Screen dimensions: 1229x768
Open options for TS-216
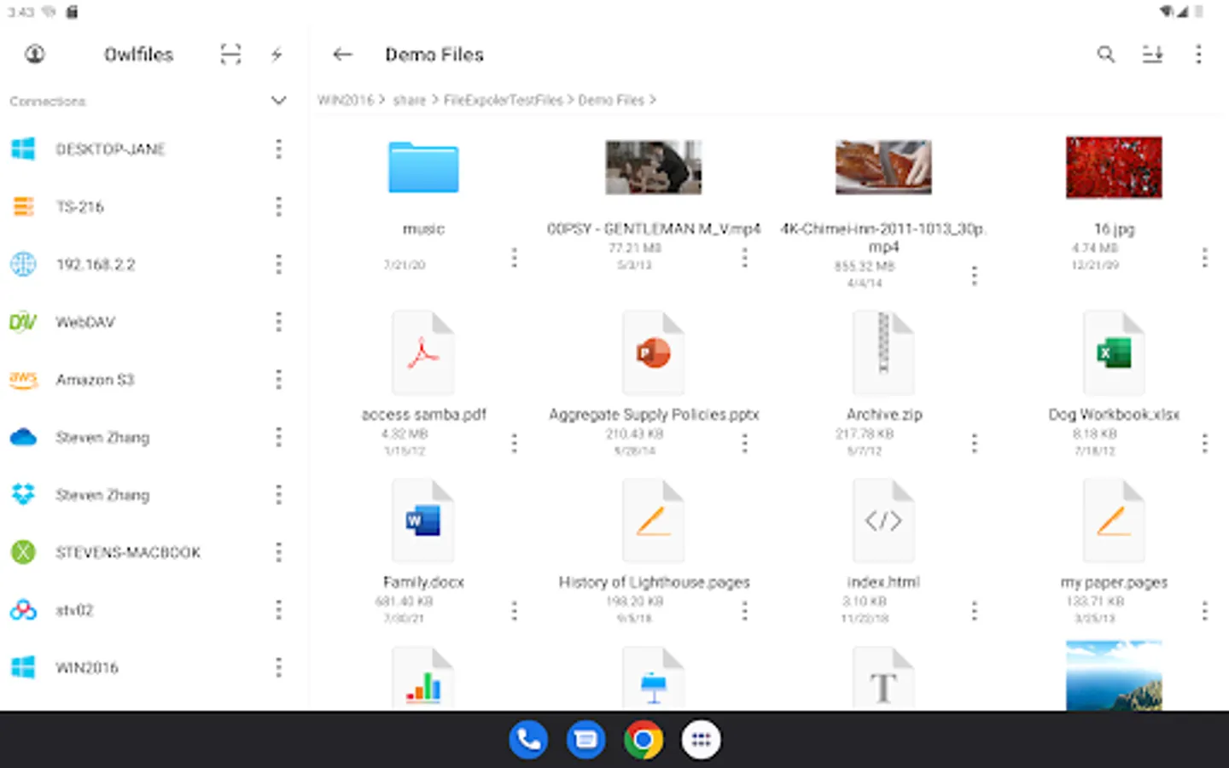coord(278,207)
